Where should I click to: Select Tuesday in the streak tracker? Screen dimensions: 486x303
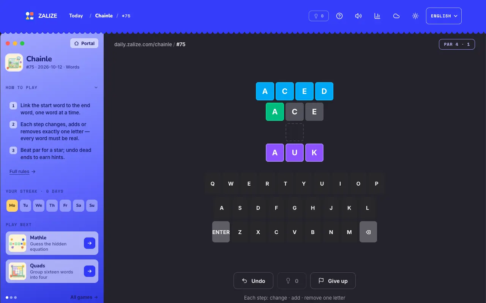(25, 205)
